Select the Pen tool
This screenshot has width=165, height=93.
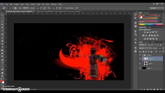2,60
